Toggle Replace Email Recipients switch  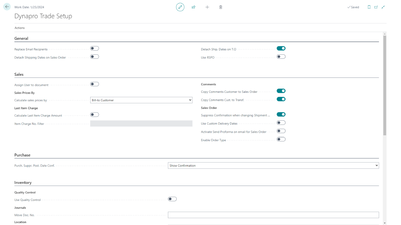click(95, 48)
